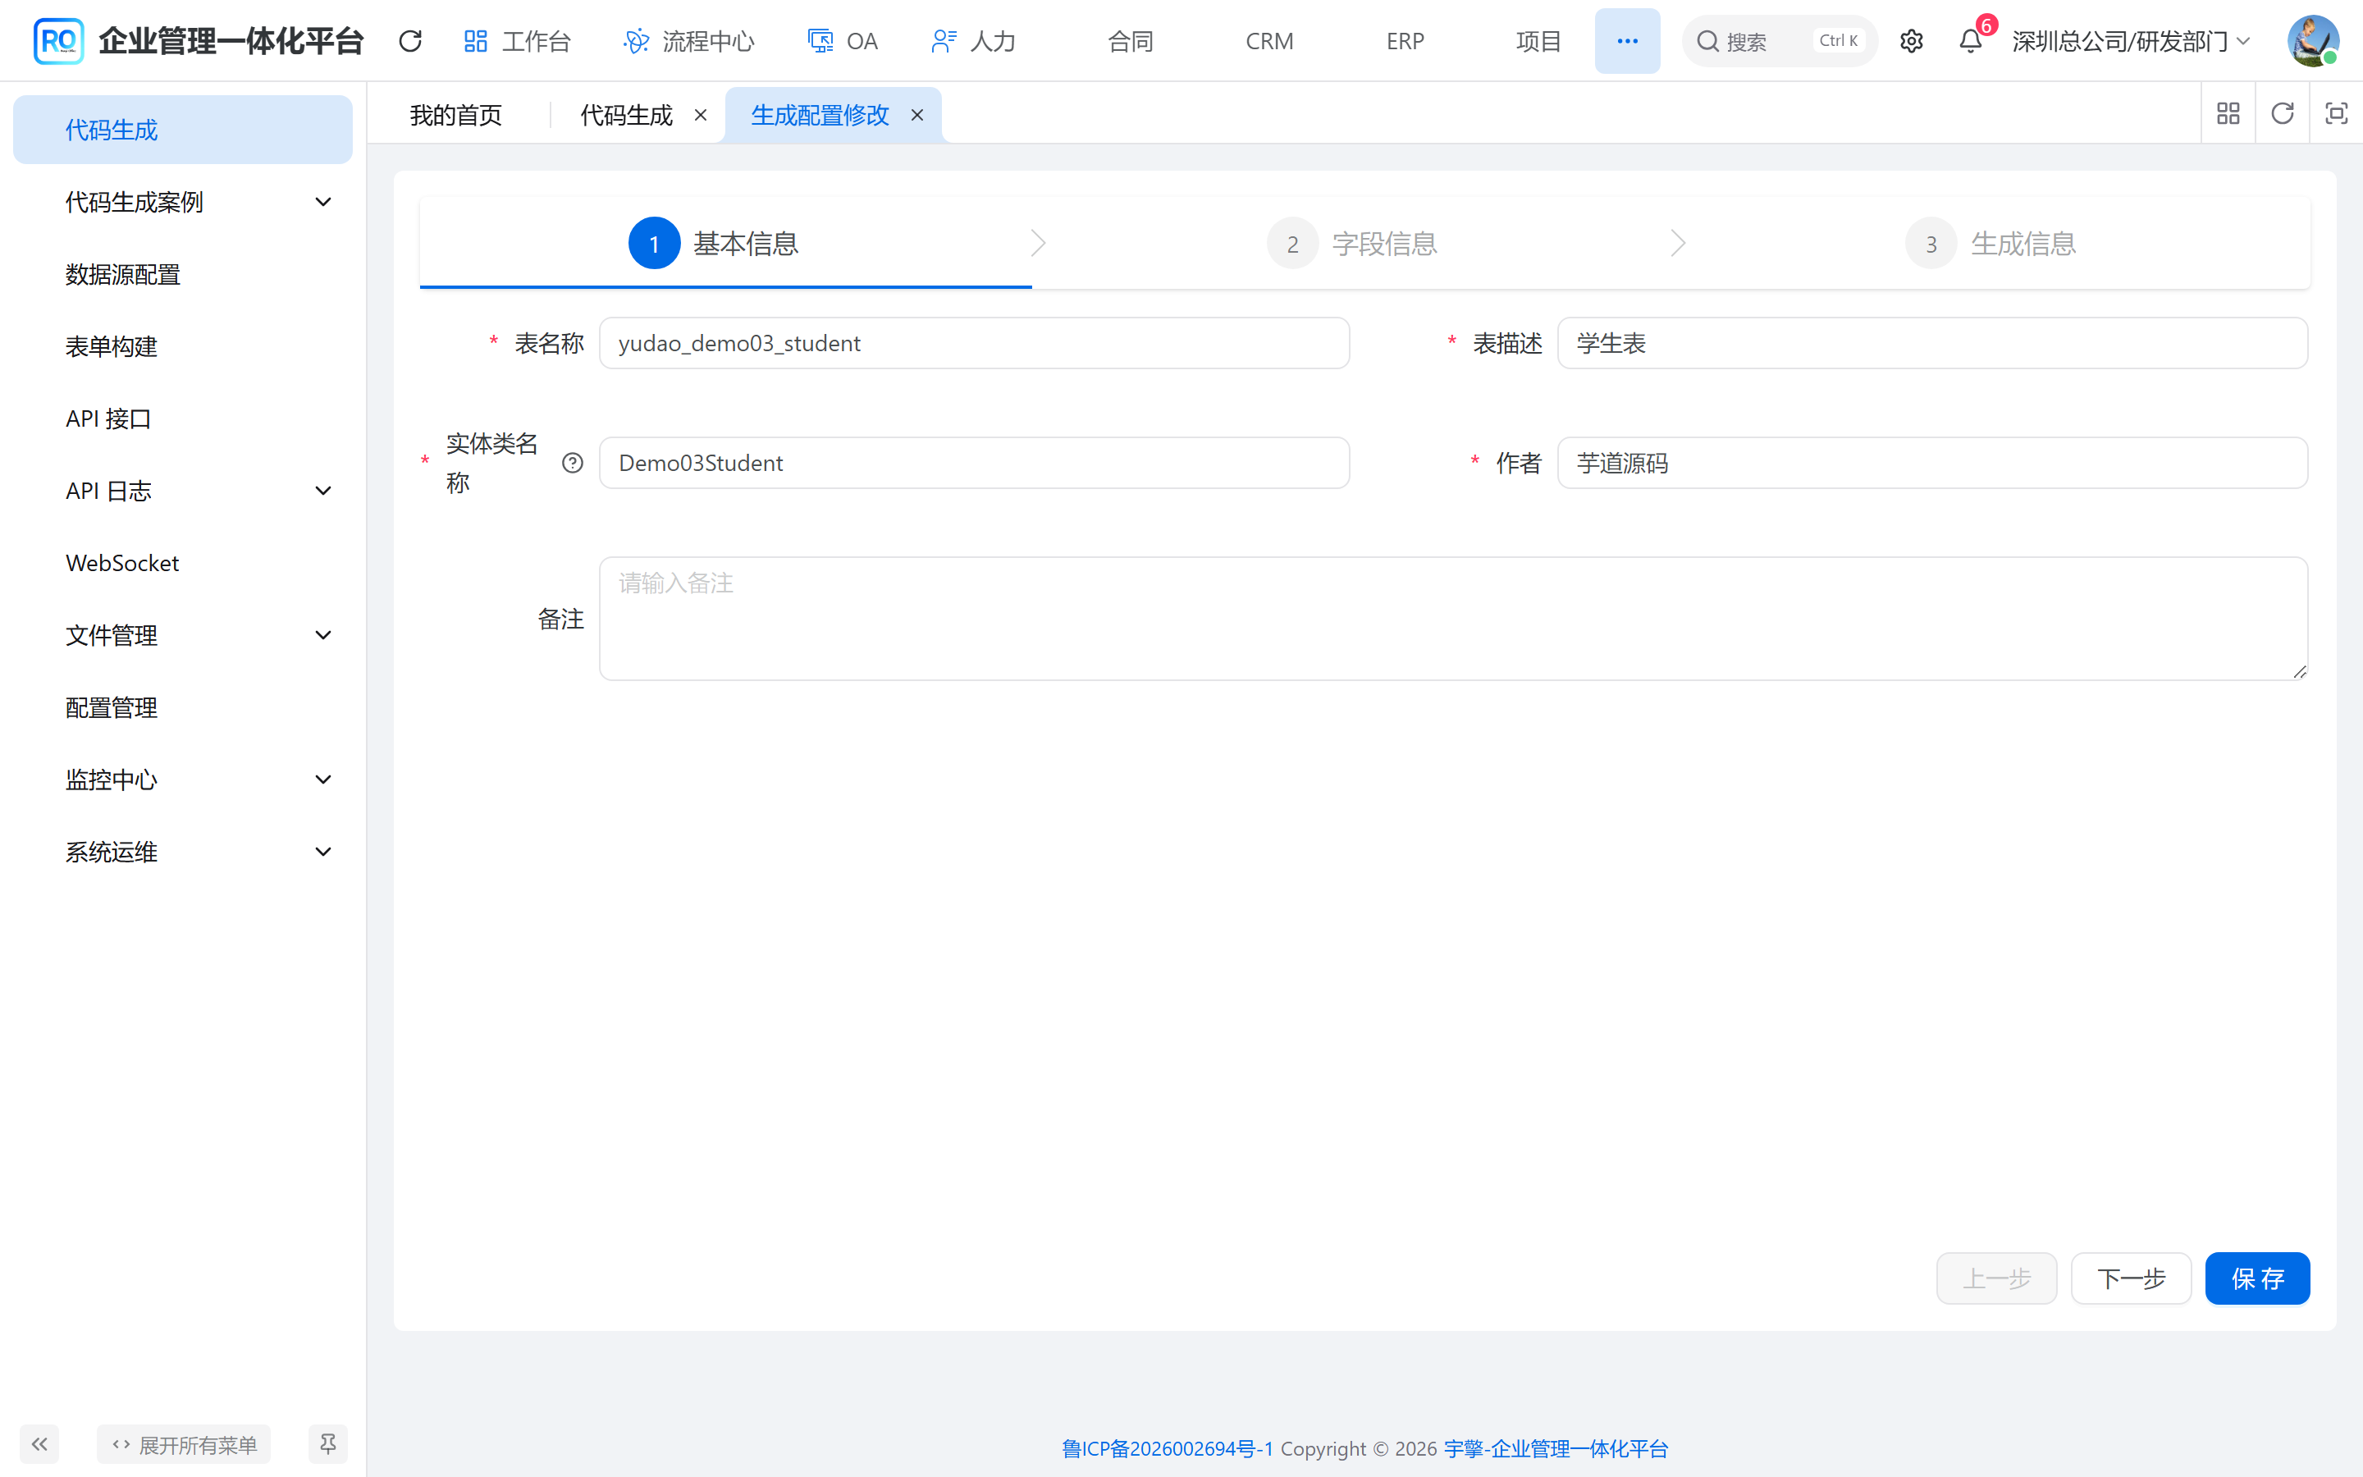Open the settings gear icon

(1912, 41)
